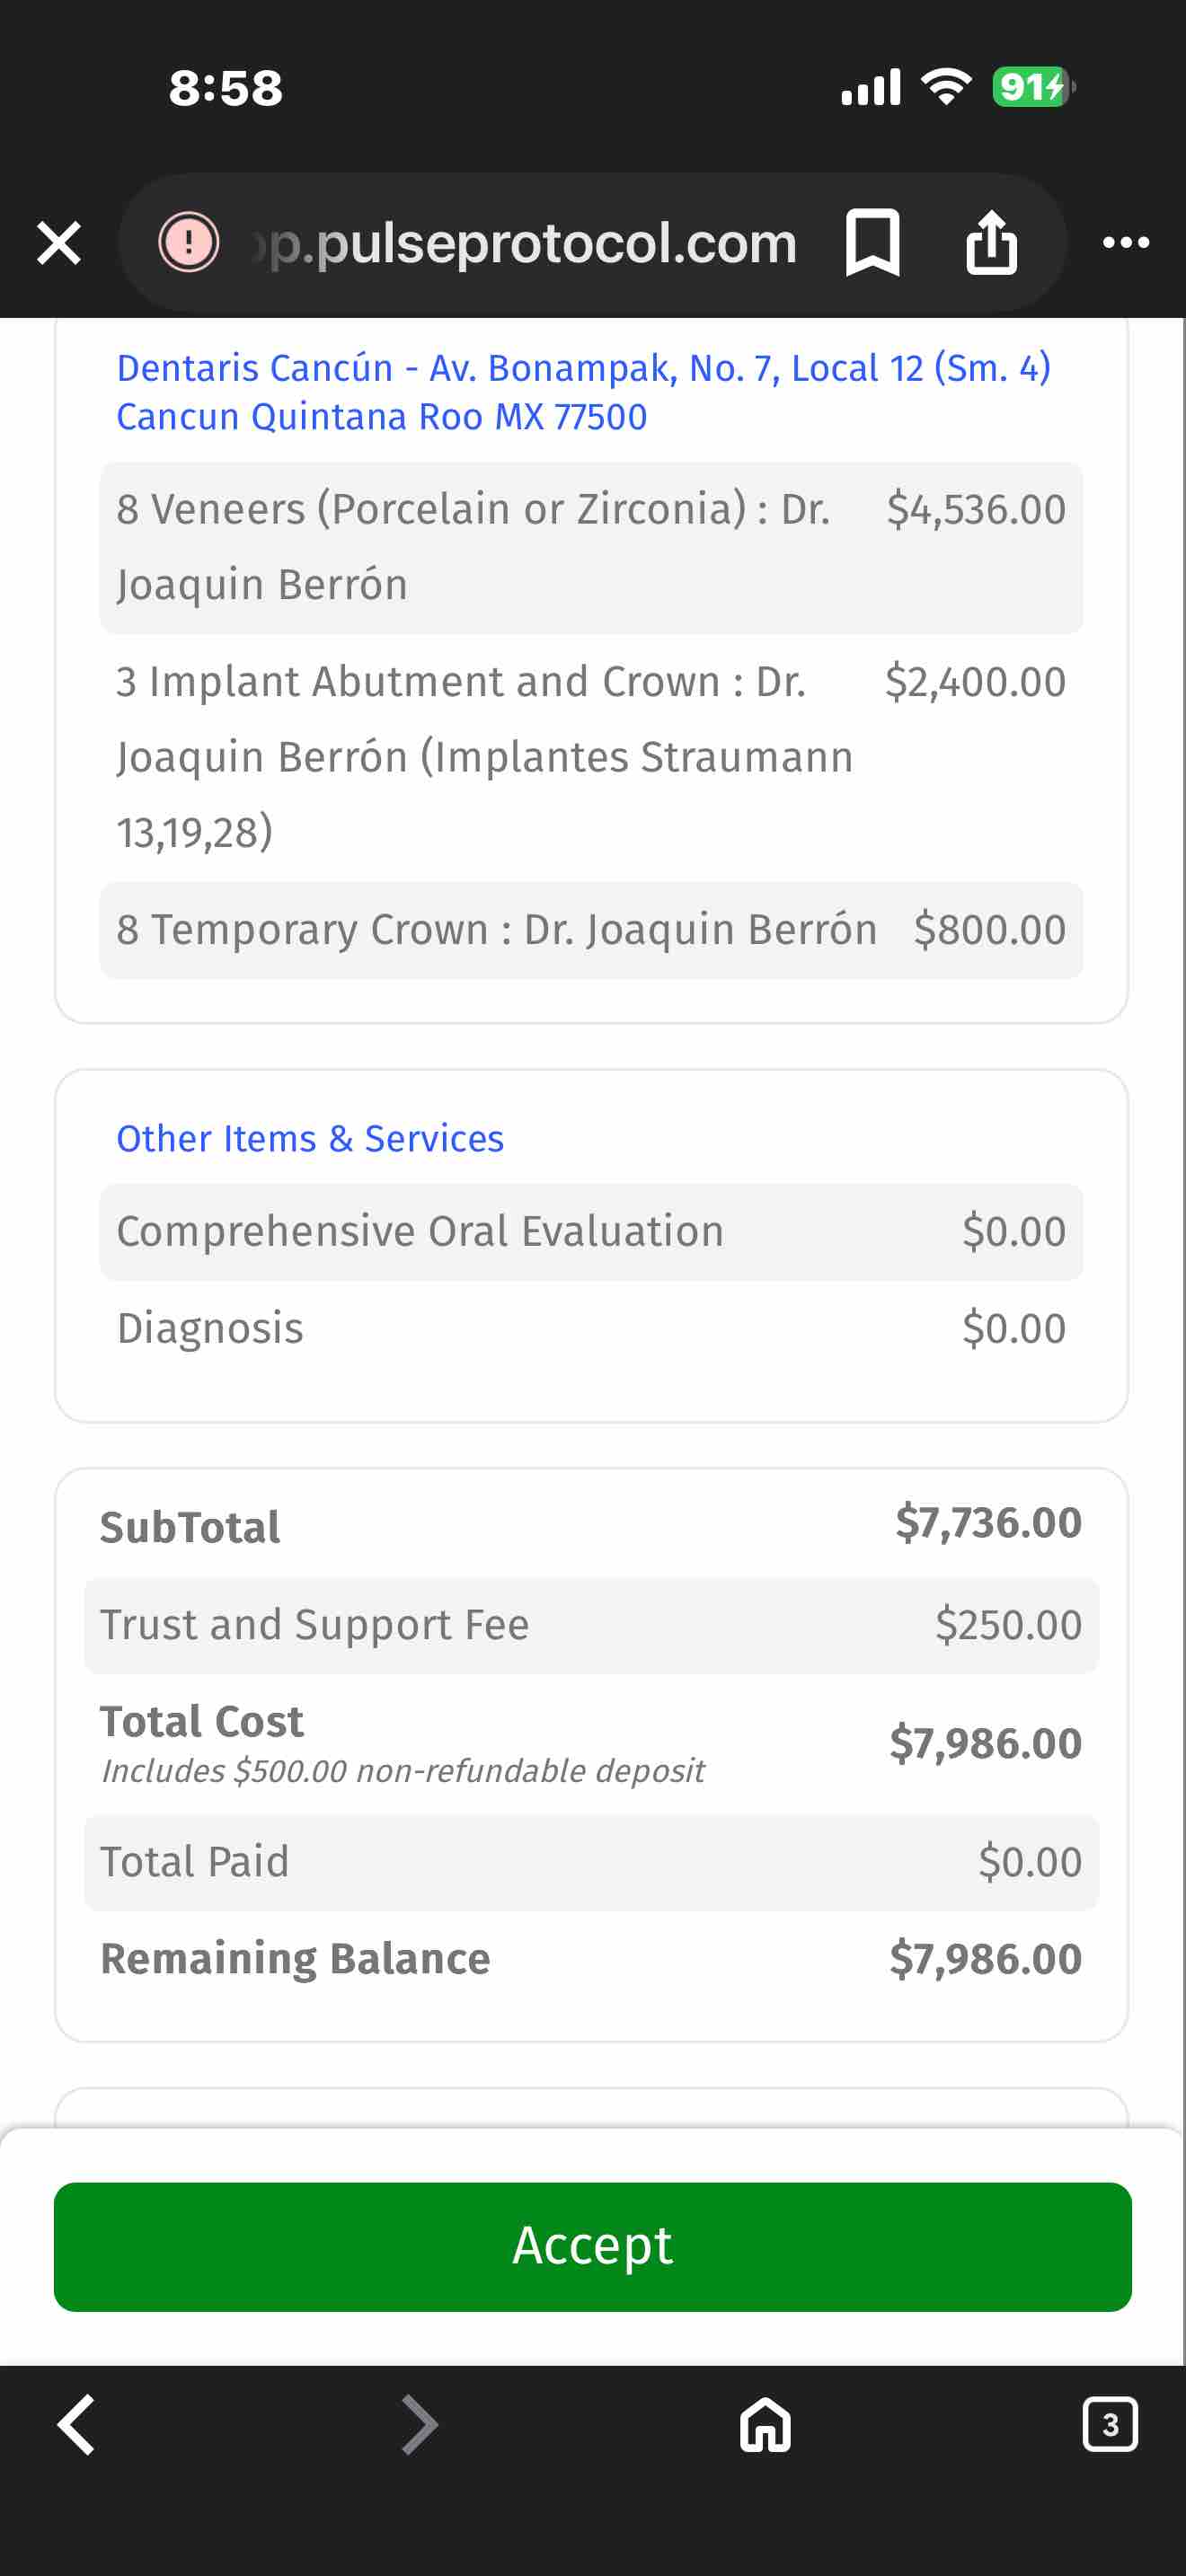Viewport: 1186px width, 2576px height.
Task: Tap the Total Paid row
Action: pos(591,1862)
